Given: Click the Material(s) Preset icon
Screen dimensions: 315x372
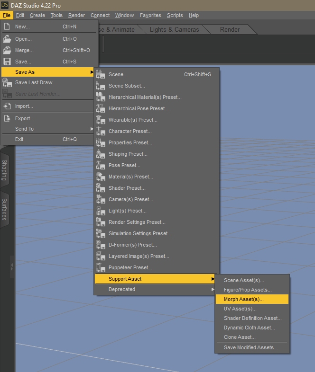Looking at the screenshot, I should point(100,177).
